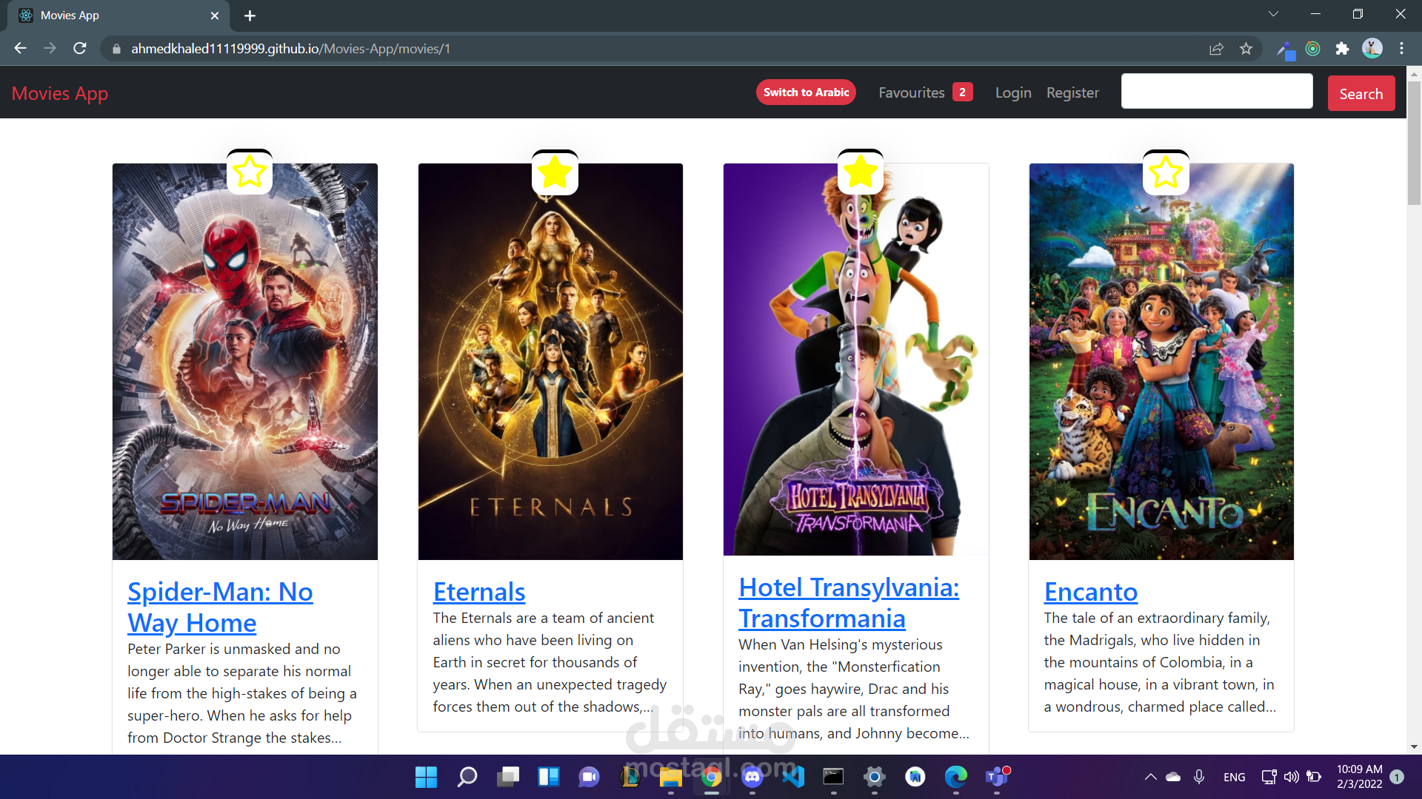Remove Eternals from favourites via star
This screenshot has width=1422, height=799.
pyautogui.click(x=555, y=172)
